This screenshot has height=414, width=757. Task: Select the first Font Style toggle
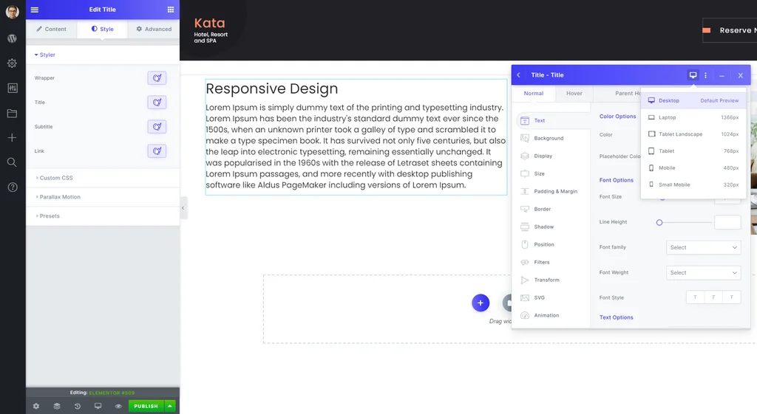pyautogui.click(x=695, y=297)
